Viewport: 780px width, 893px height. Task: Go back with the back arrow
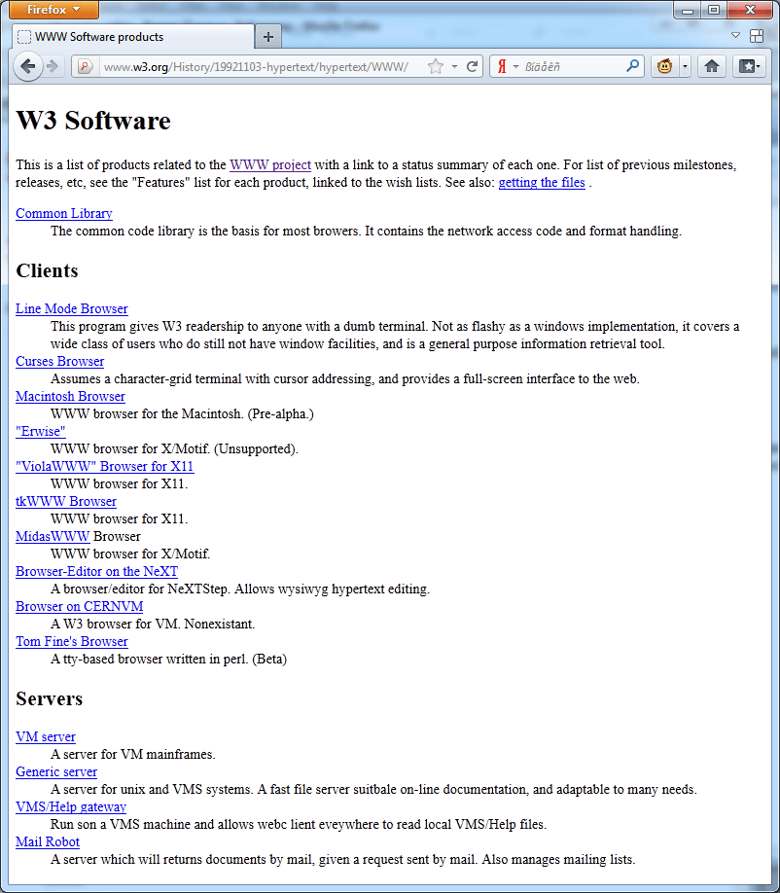[x=27, y=66]
